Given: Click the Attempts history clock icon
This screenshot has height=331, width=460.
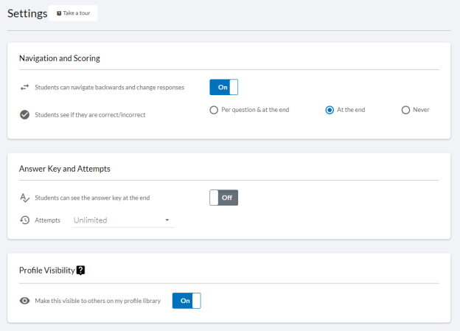Looking at the screenshot, I should click(x=24, y=220).
